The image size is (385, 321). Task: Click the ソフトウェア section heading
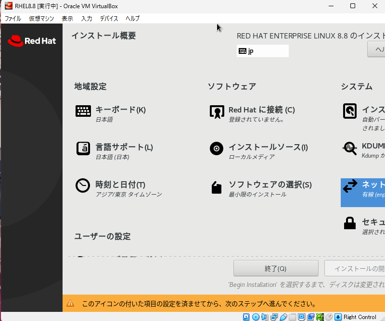232,86
